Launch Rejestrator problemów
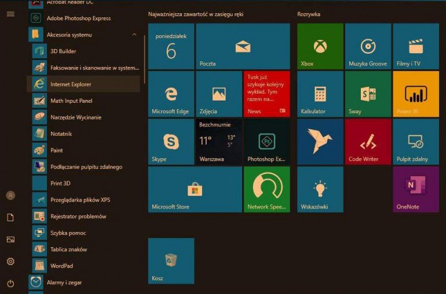Image resolution: width=446 pixels, height=294 pixels. (84, 217)
